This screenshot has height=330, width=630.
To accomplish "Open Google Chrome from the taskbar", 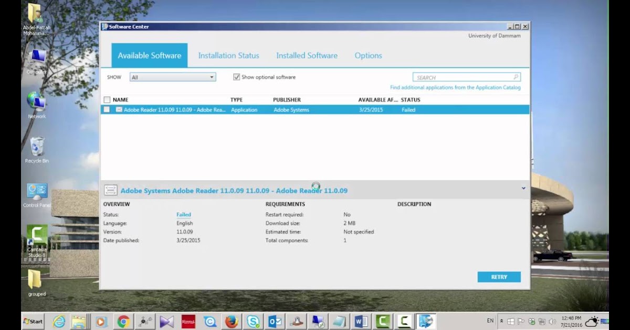I will (x=123, y=321).
